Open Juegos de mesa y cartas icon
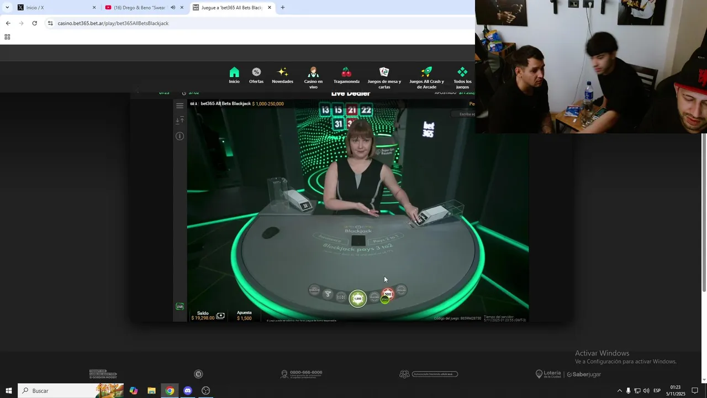The image size is (707, 398). pyautogui.click(x=384, y=72)
